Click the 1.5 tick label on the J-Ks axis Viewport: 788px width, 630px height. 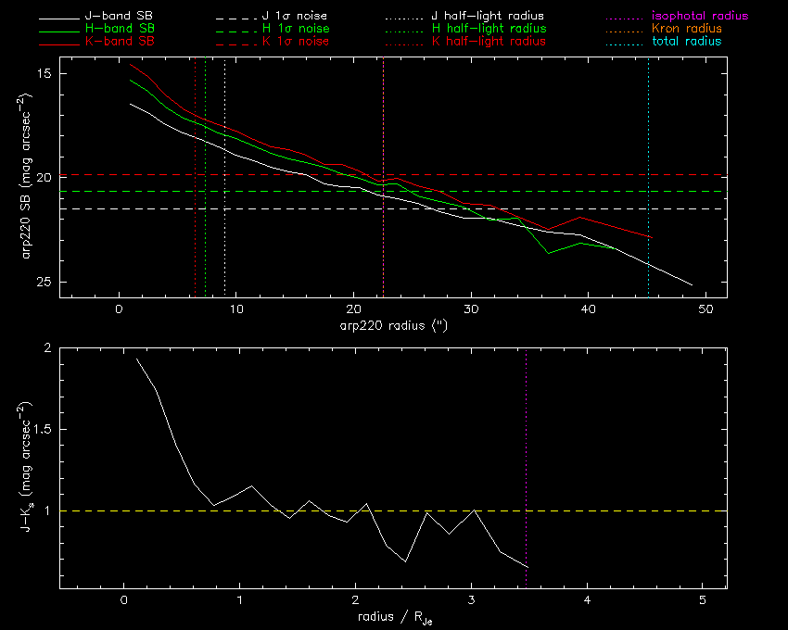(41, 430)
